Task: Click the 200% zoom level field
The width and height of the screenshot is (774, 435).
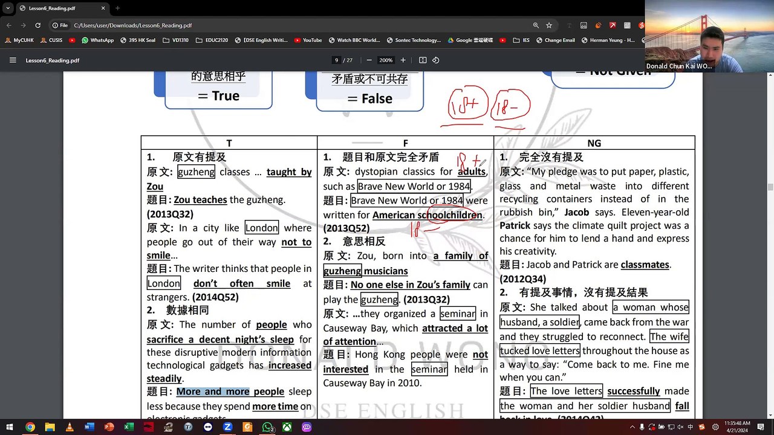Action: [386, 60]
